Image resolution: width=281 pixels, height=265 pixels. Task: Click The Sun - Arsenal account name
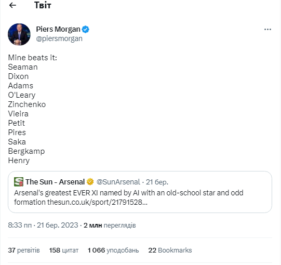[55, 182]
